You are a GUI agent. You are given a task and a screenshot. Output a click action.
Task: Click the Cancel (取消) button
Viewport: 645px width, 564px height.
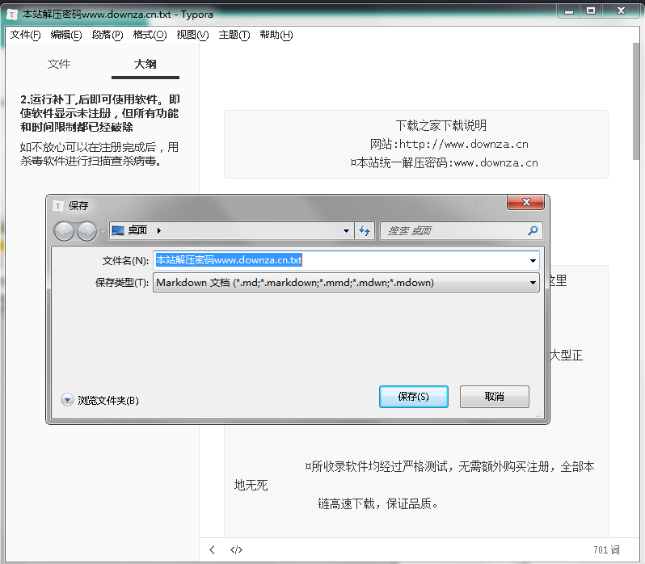click(x=494, y=397)
